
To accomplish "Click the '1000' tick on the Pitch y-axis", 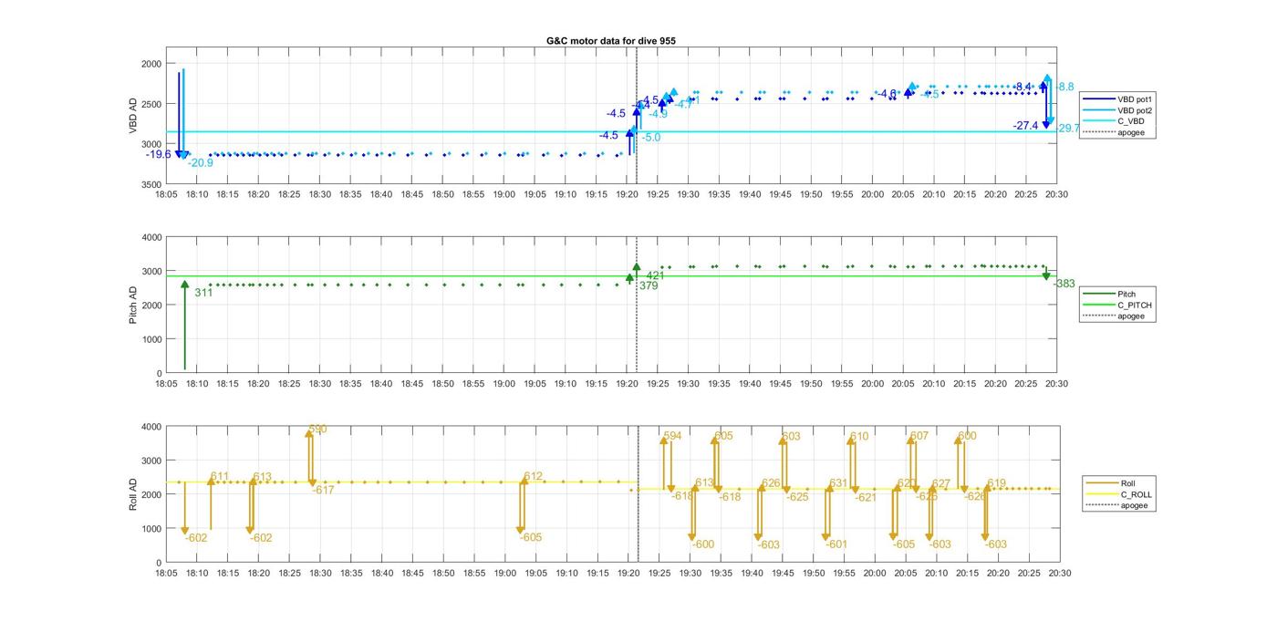I will point(151,339).
